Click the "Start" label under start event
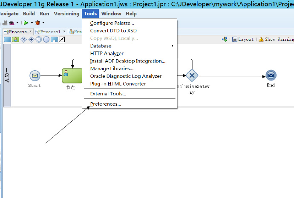 35,86
